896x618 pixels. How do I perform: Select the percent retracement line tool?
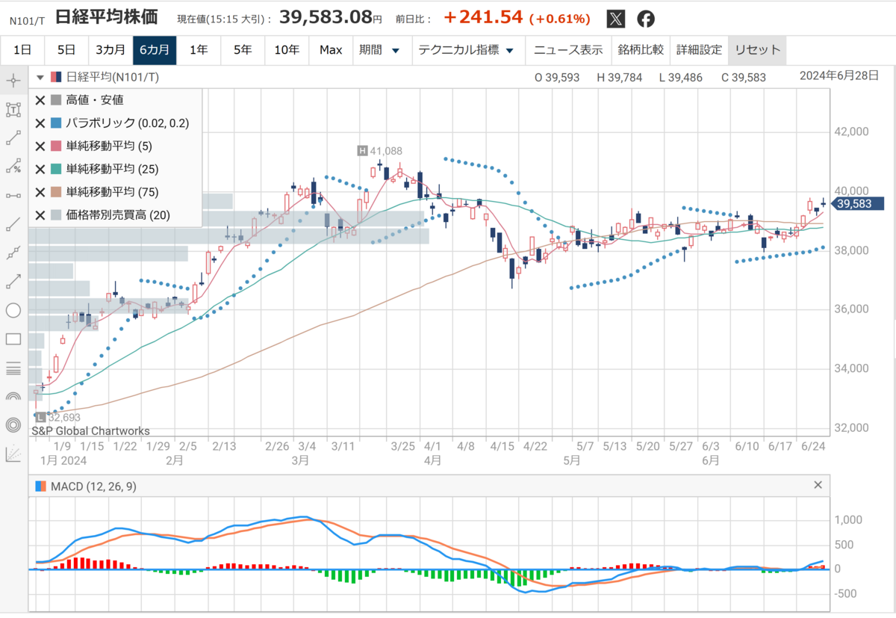pyautogui.click(x=13, y=167)
